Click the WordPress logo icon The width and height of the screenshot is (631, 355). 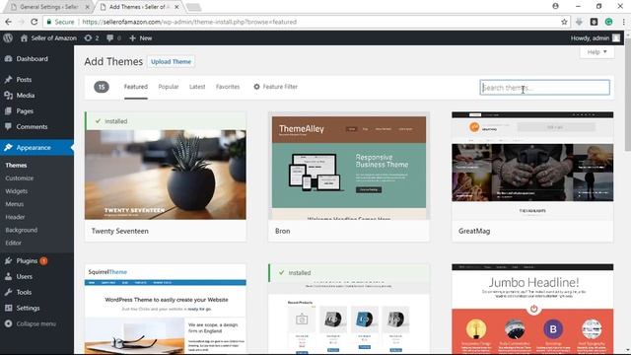click(x=8, y=38)
